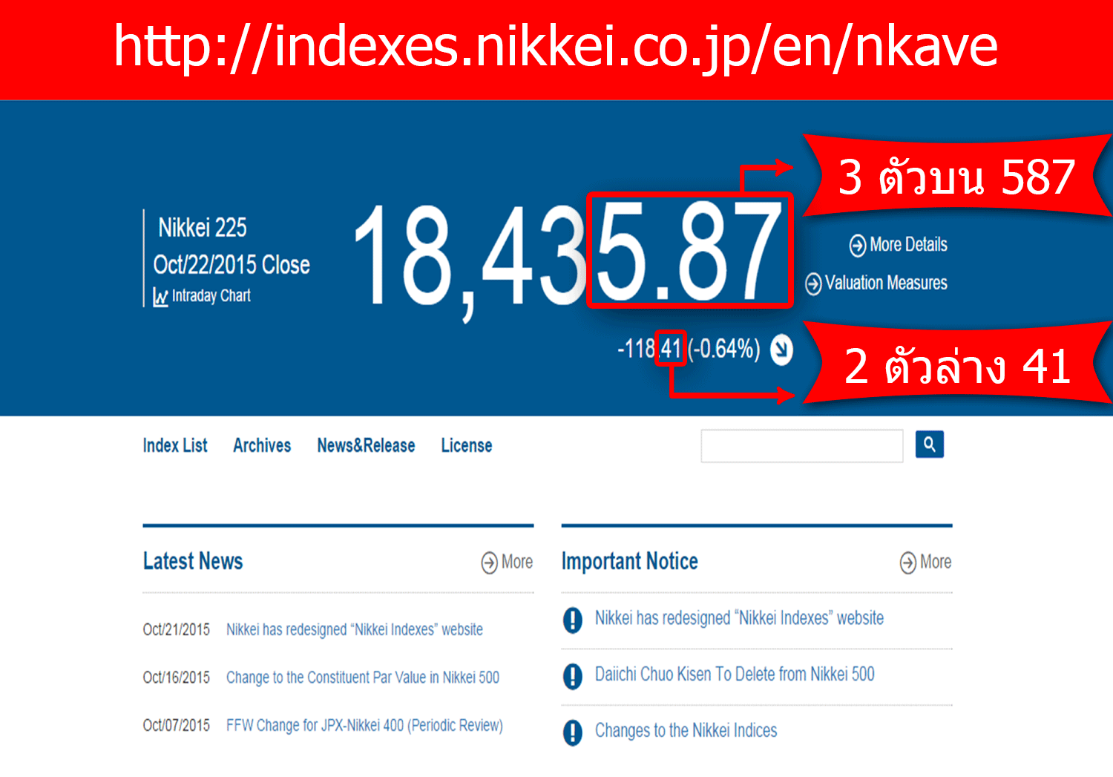
Task: Open Daiichi Chuo Kisen To Delete notice
Action: [x=735, y=674]
